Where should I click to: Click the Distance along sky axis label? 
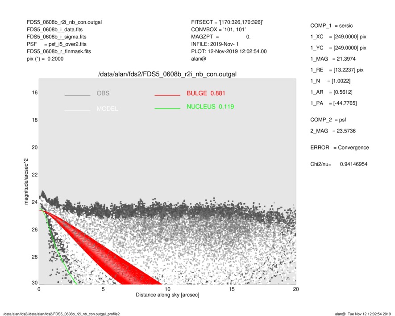tap(167, 295)
